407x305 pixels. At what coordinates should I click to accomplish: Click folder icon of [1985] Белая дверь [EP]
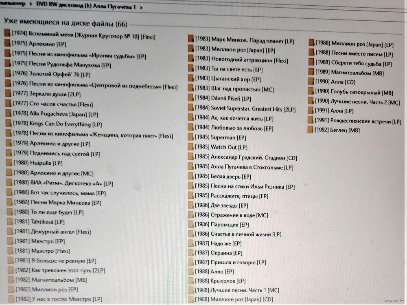[x=191, y=176]
